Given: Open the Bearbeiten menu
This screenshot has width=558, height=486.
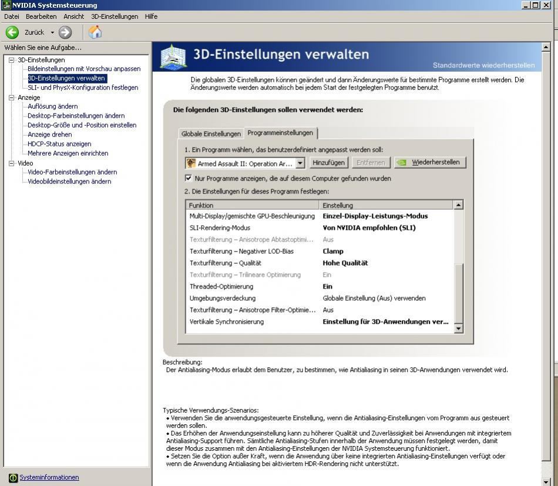Looking at the screenshot, I should 41,16.
